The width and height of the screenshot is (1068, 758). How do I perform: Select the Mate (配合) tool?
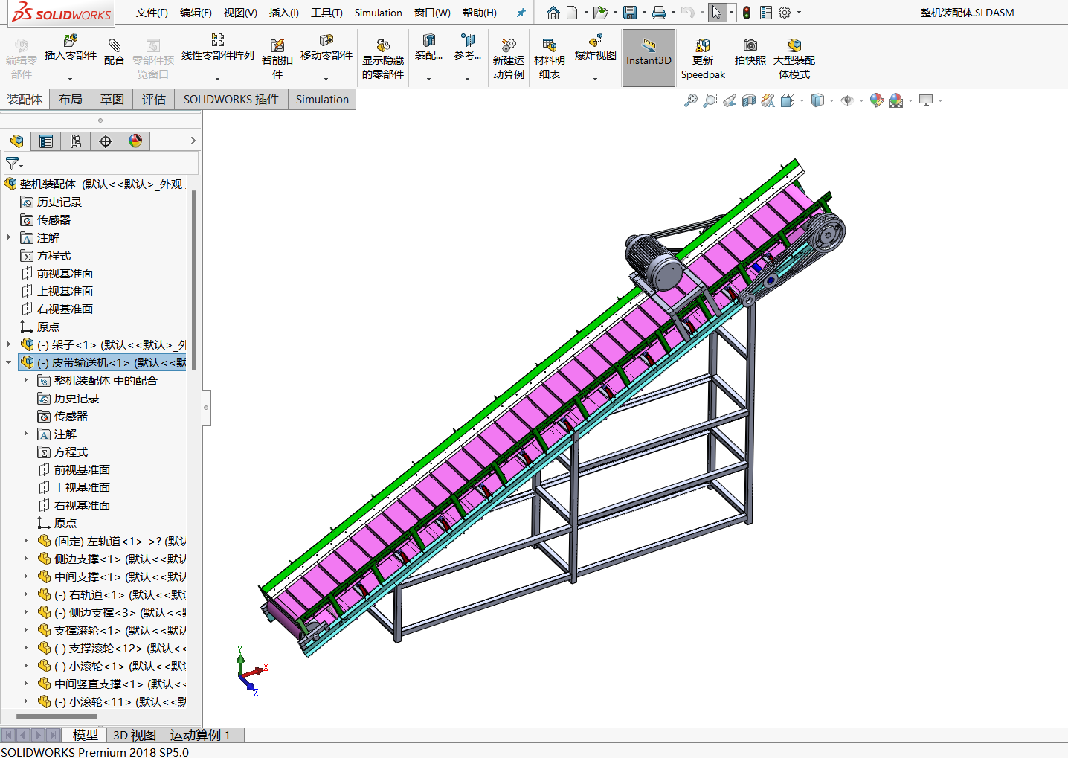click(x=114, y=52)
